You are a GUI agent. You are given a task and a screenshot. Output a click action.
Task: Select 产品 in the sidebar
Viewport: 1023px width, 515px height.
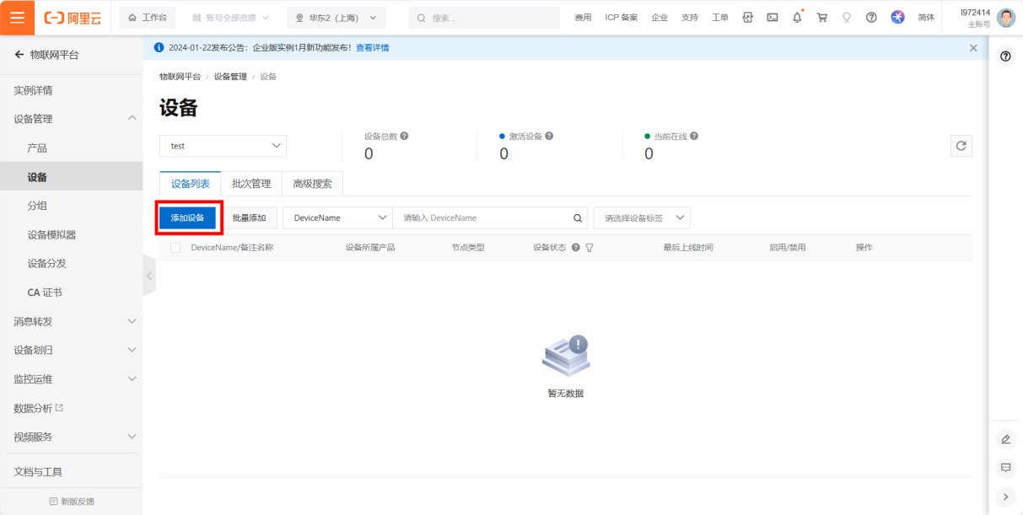[x=37, y=148]
